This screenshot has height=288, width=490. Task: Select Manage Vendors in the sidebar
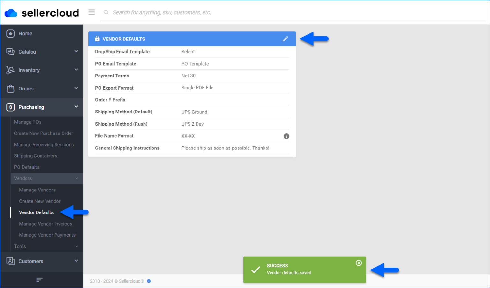pyautogui.click(x=37, y=190)
